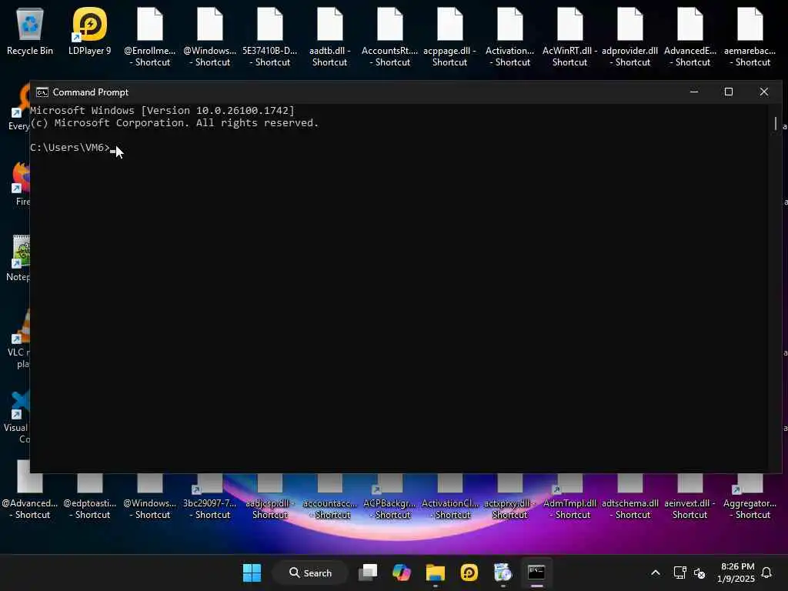
Task: Click the taskbar Search box
Action: pos(310,573)
